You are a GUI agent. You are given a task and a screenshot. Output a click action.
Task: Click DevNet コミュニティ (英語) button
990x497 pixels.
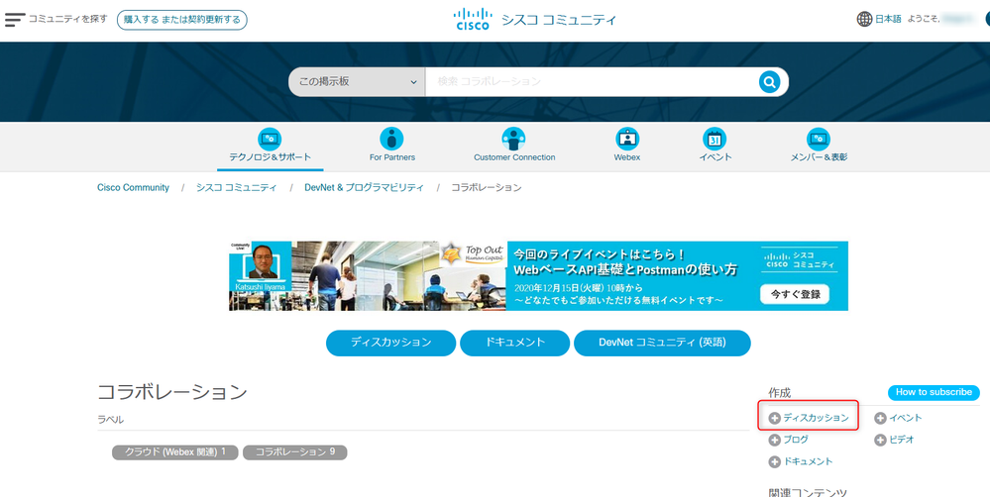[x=662, y=343]
